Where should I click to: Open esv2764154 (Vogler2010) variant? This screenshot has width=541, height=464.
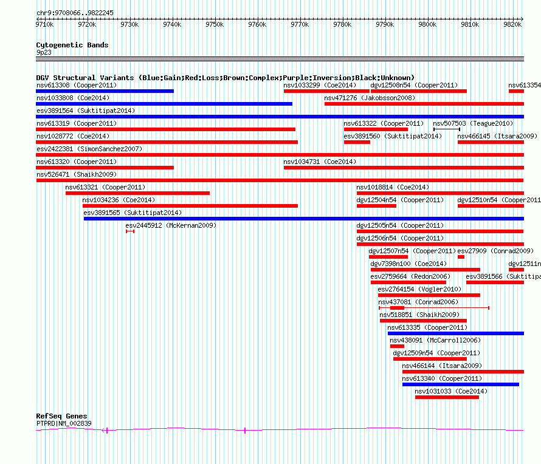click(419, 289)
